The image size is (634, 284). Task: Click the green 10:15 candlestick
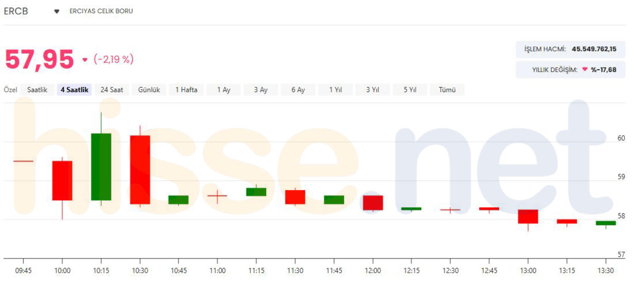(101, 167)
